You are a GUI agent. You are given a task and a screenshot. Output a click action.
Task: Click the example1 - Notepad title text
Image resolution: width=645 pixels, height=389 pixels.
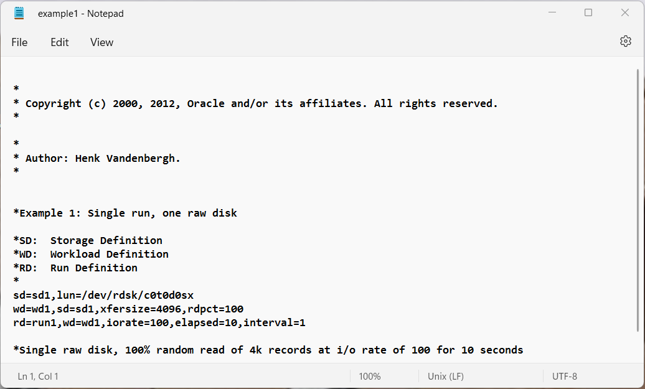point(81,14)
